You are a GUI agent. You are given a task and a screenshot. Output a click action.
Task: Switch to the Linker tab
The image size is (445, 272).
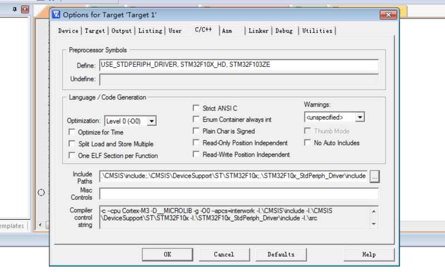258,31
